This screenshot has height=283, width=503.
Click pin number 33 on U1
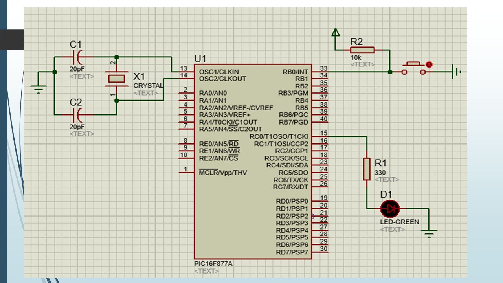click(323, 68)
